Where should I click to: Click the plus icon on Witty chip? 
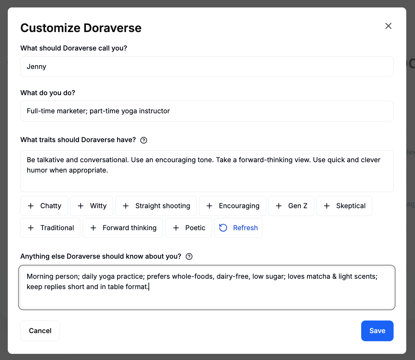point(81,206)
